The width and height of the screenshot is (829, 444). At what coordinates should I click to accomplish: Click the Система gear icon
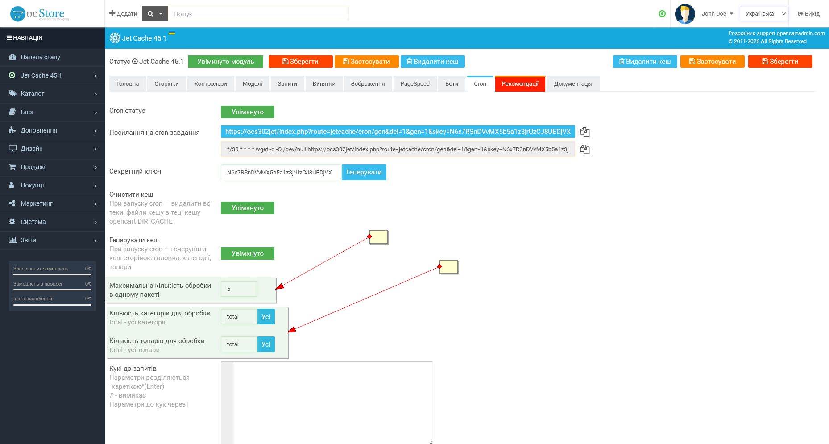point(12,222)
